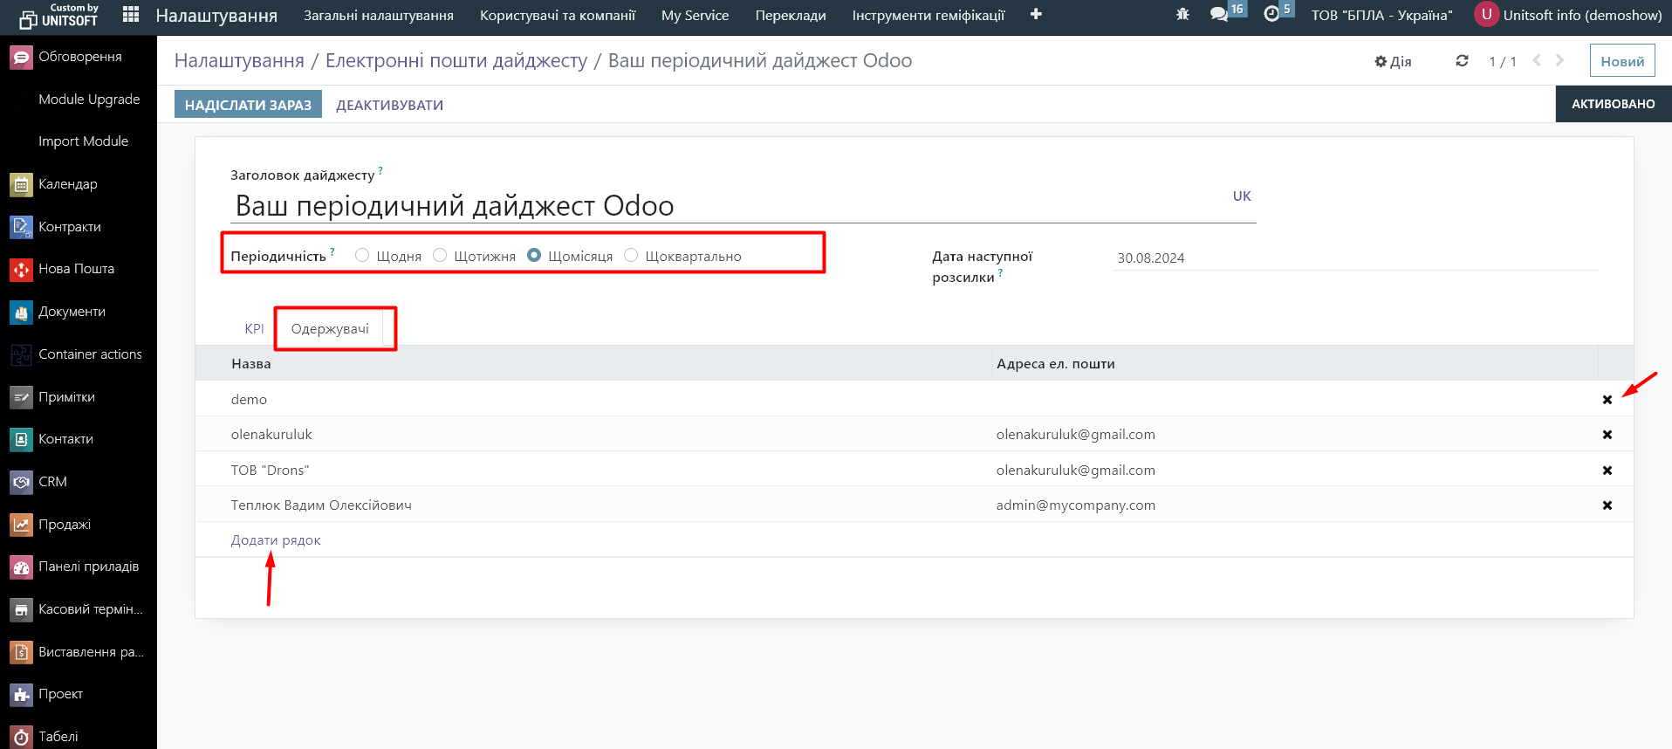Remove the demo recipient row
Viewport: 1672px width, 749px height.
tap(1607, 400)
